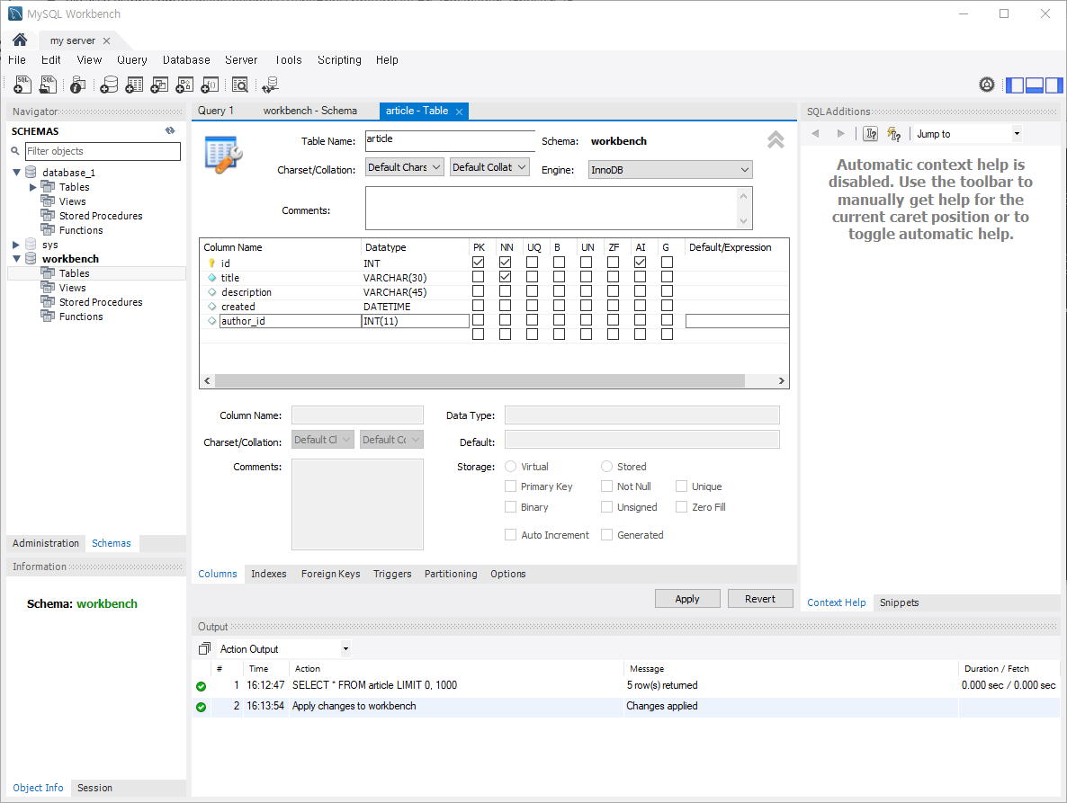Screen dimensions: 1067x803
Task: Create a new view icon
Action: [x=159, y=85]
